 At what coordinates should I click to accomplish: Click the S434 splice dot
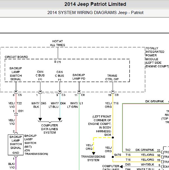click(113, 138)
